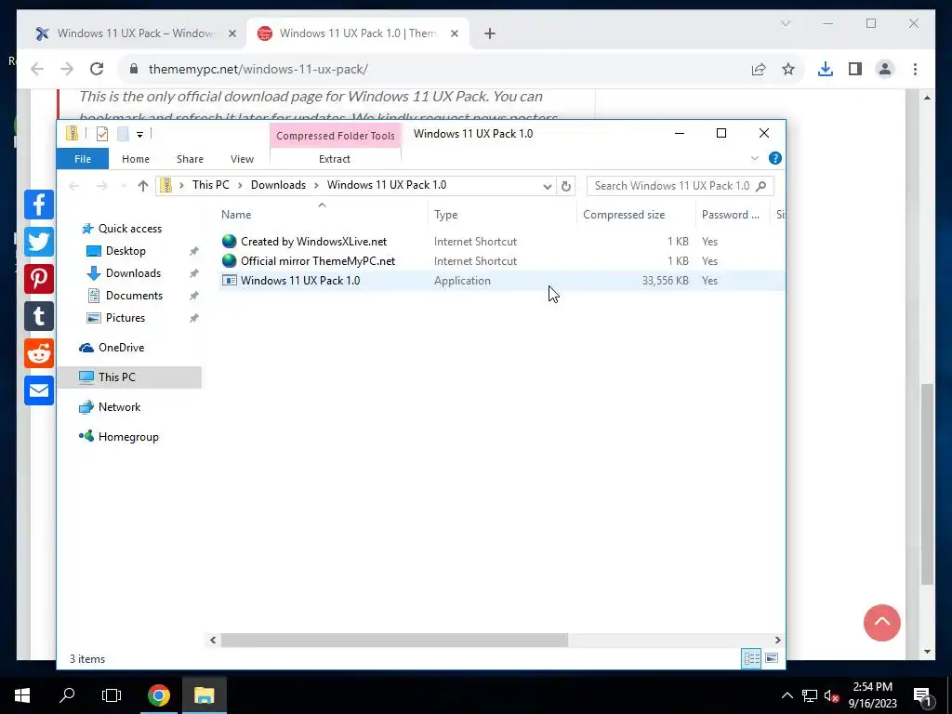Open Chrome downloads icon
This screenshot has height=714, width=952.
pos(826,69)
